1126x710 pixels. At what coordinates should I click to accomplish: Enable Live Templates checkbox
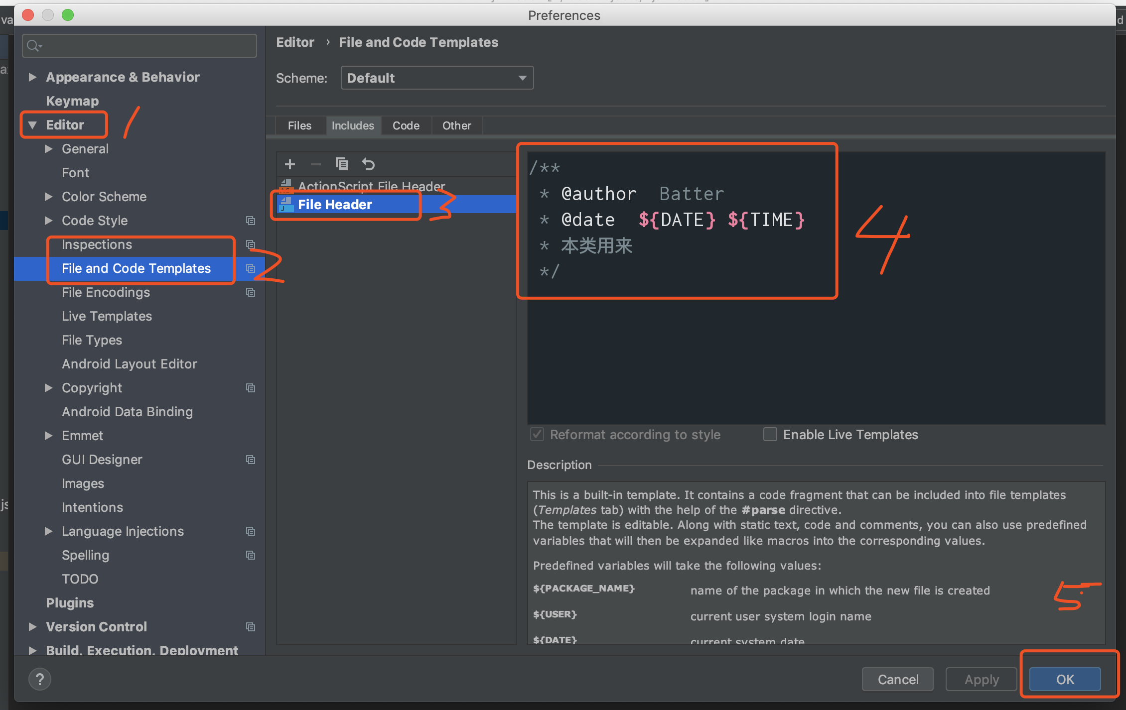pos(770,434)
